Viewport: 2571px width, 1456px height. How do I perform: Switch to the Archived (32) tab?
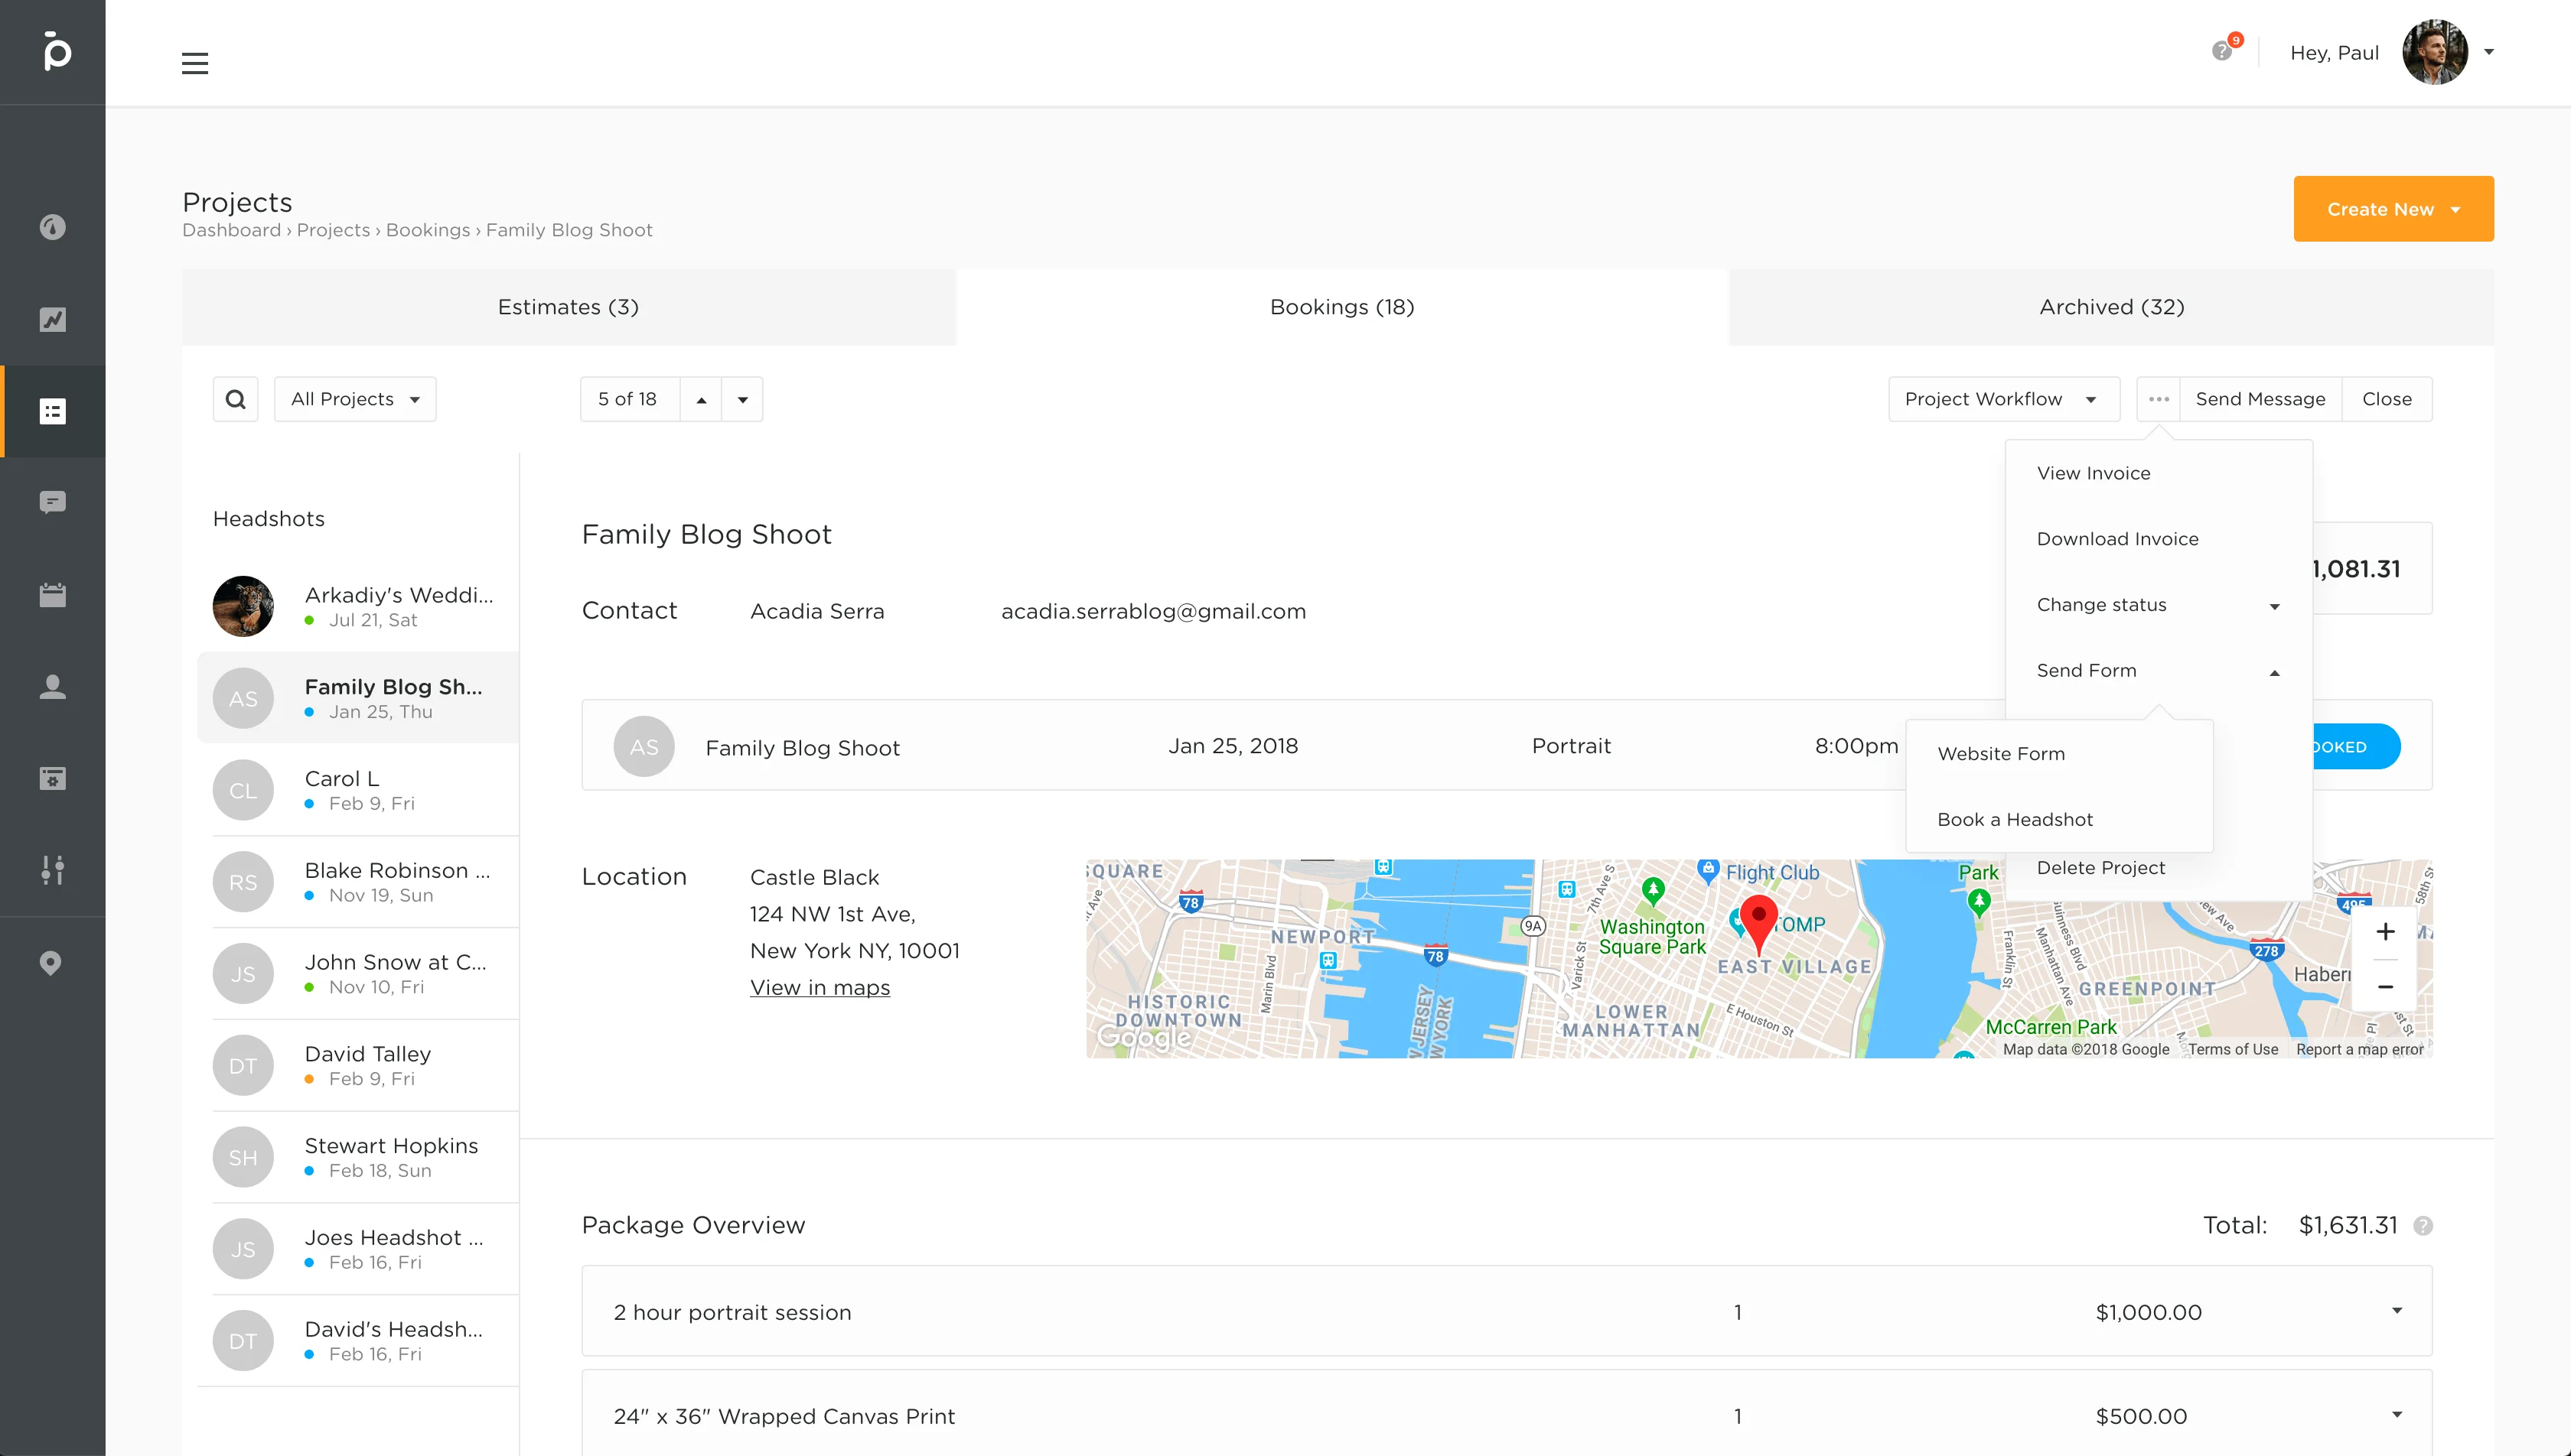[x=2112, y=307]
